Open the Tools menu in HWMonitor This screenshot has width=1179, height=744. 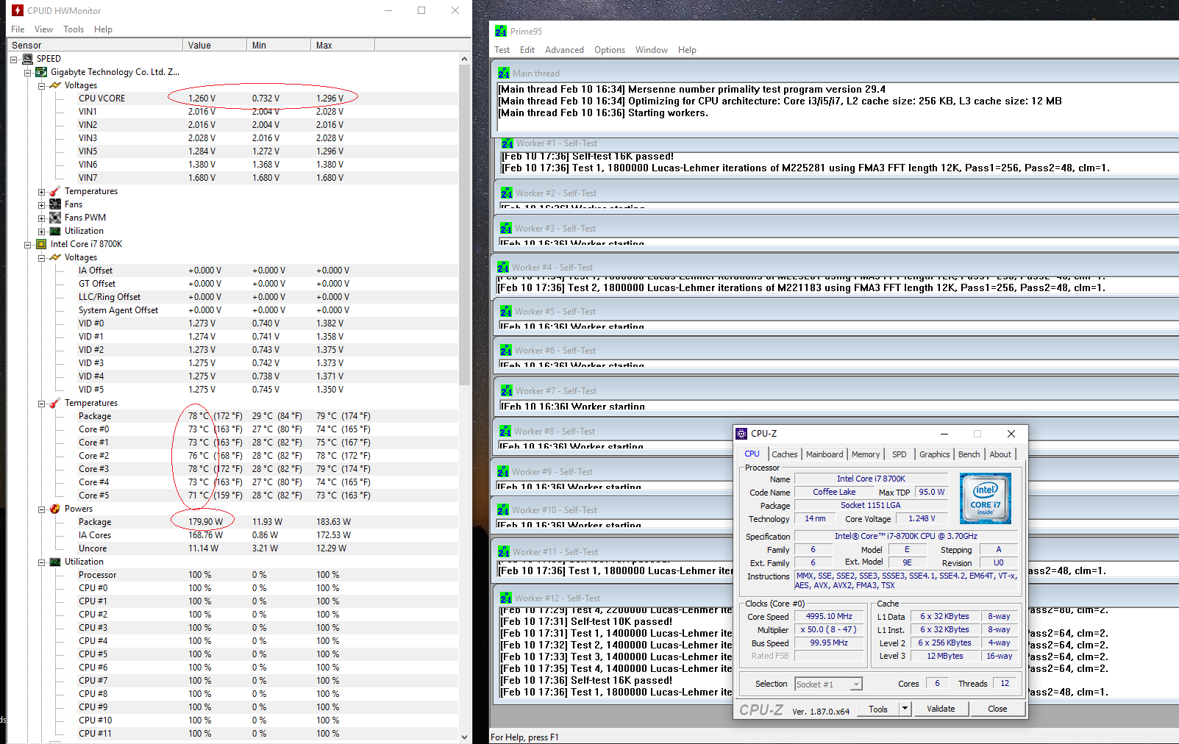74,29
